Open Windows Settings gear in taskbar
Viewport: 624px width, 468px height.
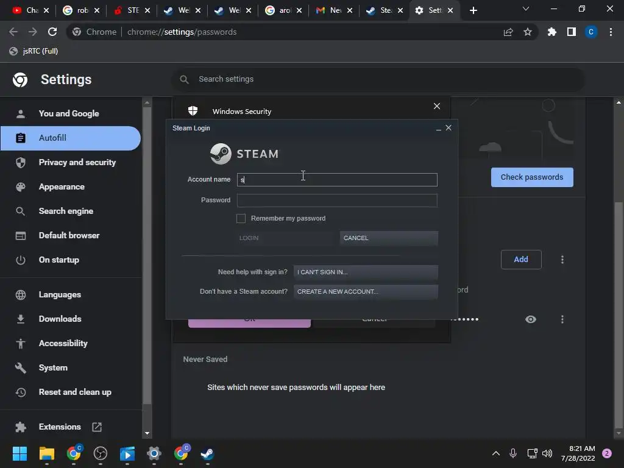tap(154, 453)
